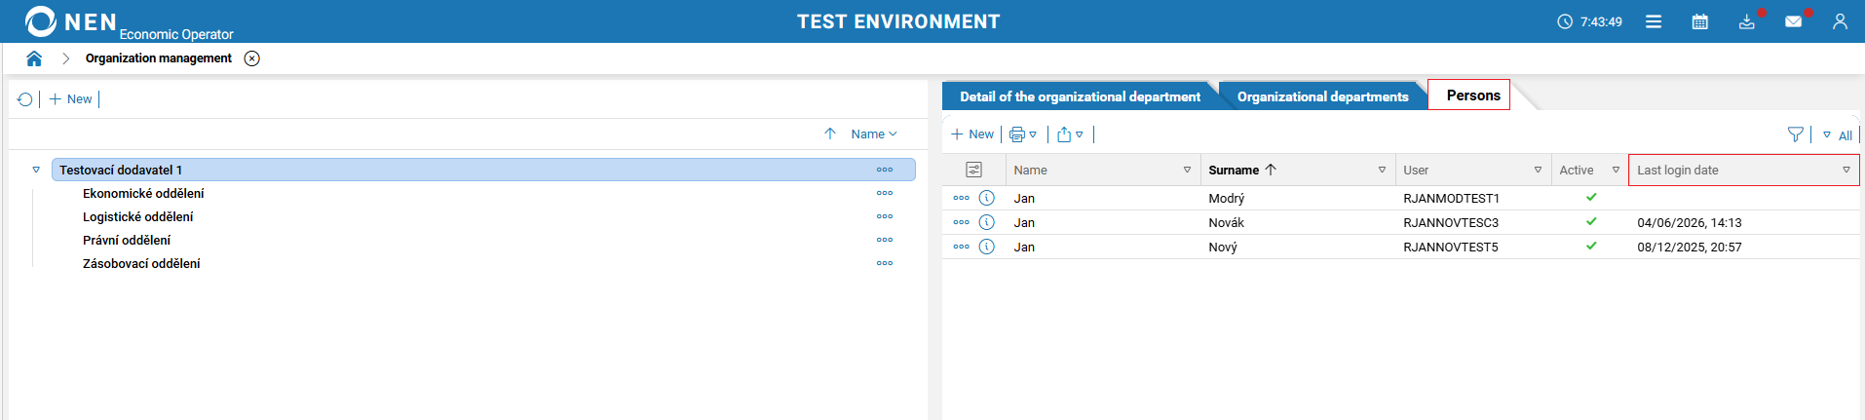Sort by Last login date column header
The height and width of the screenshot is (420, 1865).
click(x=1678, y=170)
